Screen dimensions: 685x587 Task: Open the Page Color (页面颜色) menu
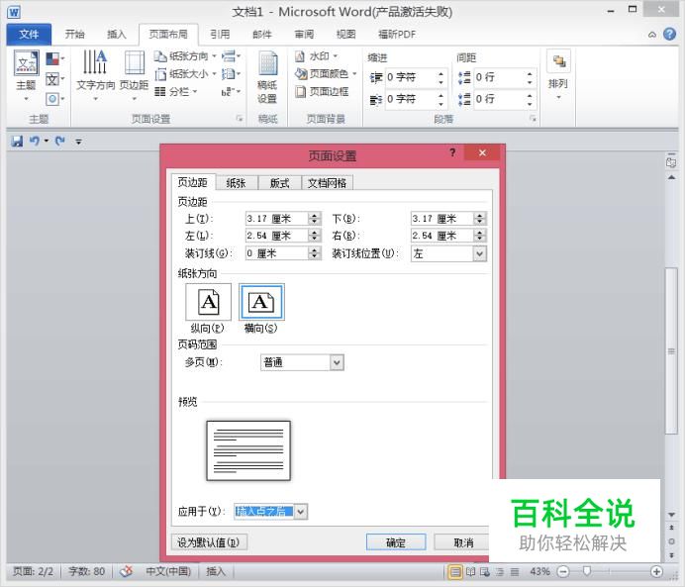click(x=326, y=74)
